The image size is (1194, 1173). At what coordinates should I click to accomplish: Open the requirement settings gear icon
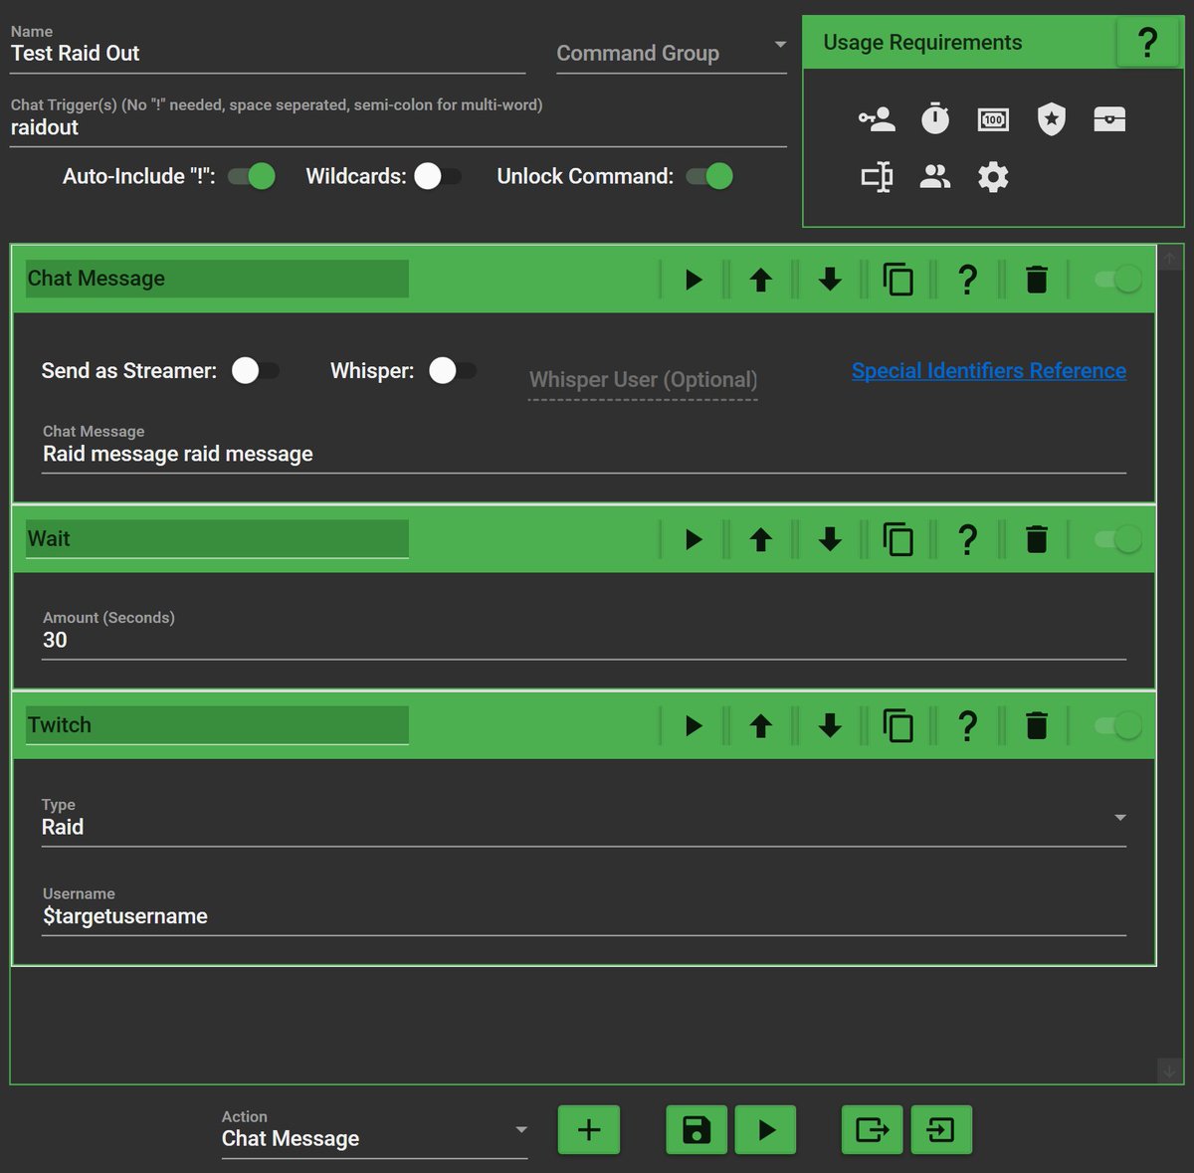[x=993, y=177]
